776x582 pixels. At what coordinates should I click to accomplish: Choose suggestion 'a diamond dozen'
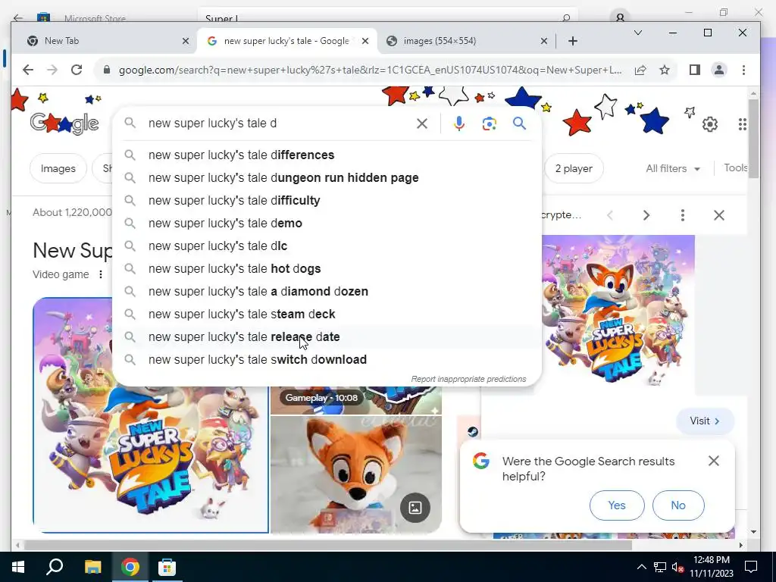[327, 292]
